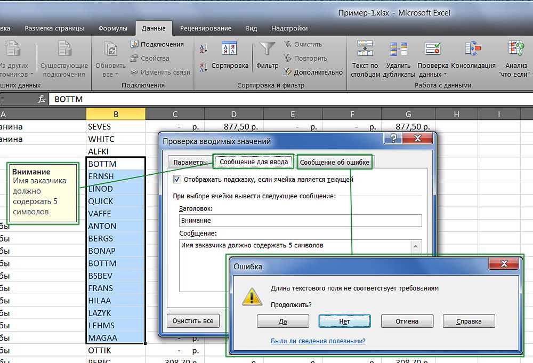Click Подключения connections command

[x=157, y=44]
